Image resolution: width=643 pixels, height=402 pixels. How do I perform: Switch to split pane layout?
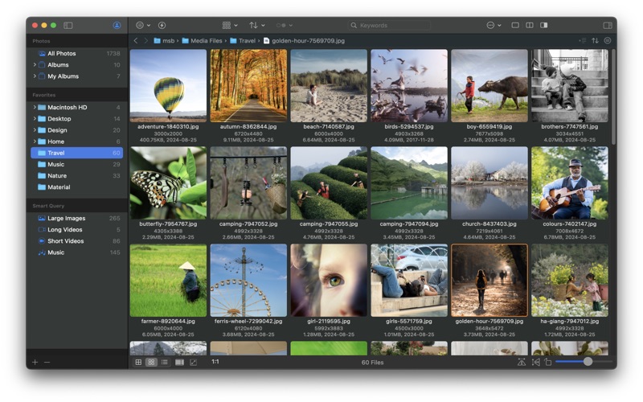coord(530,26)
